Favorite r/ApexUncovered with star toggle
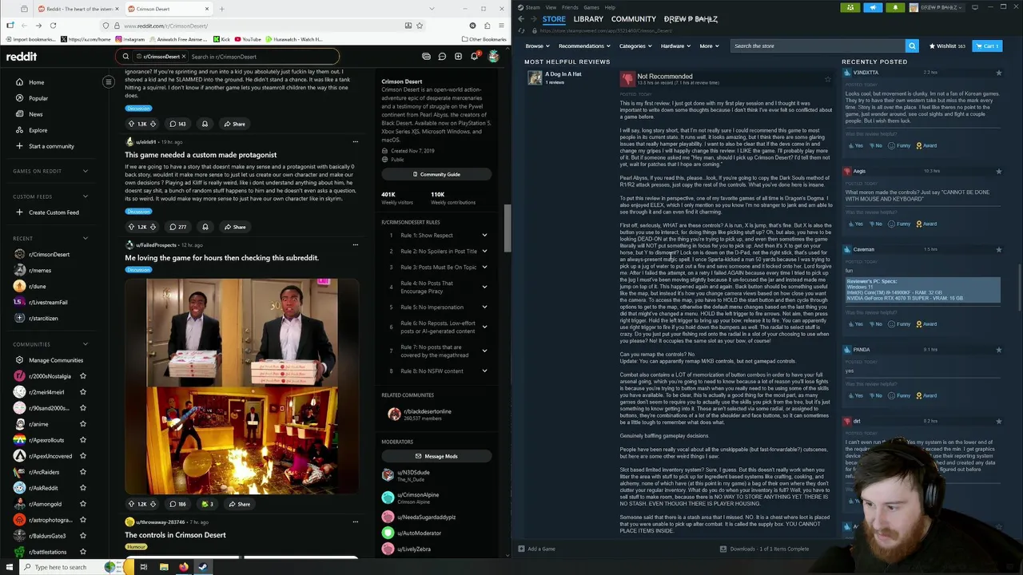 [x=82, y=456]
